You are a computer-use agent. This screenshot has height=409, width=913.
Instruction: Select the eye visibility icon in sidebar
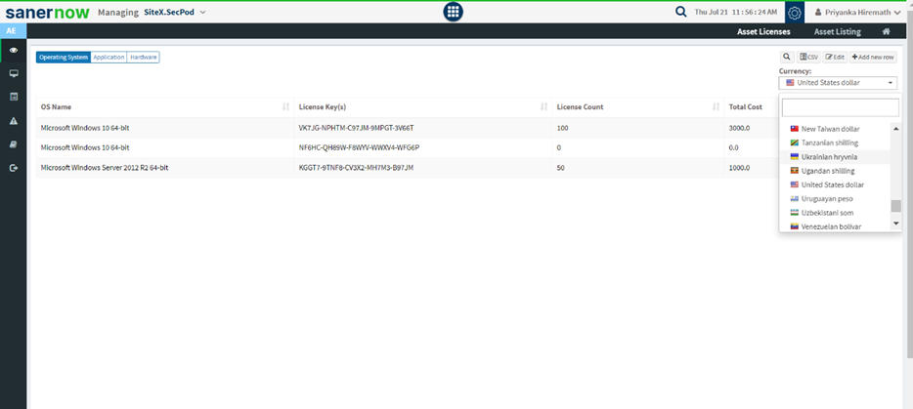14,51
